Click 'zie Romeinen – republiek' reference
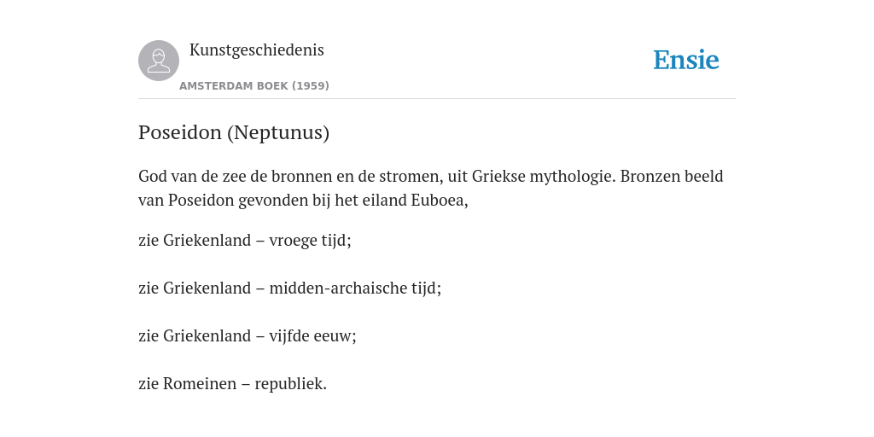The height and width of the screenshot is (437, 874). point(232,384)
